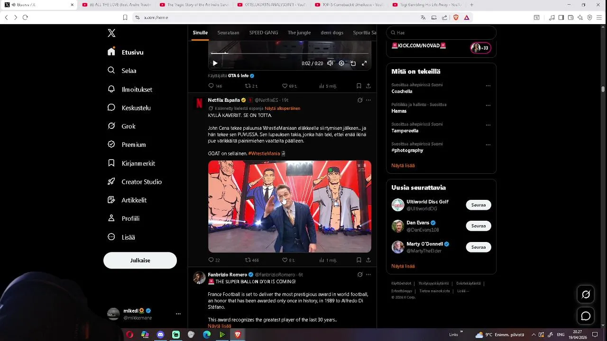Open the X logo home link

pos(111,33)
